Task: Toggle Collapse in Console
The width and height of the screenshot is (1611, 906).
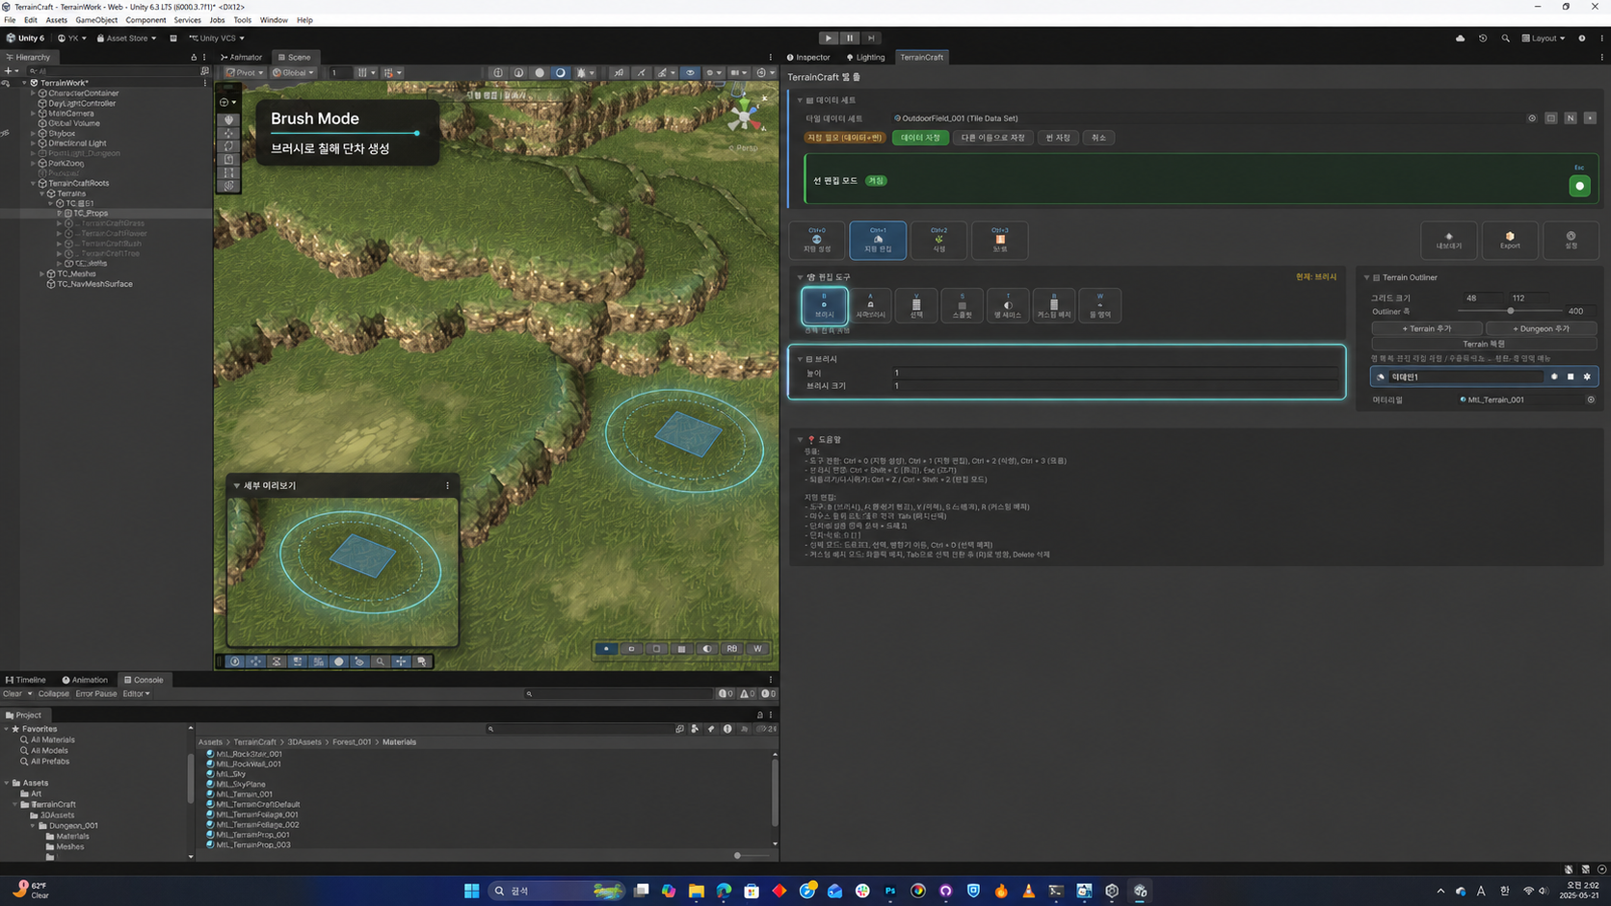Action: click(x=54, y=693)
